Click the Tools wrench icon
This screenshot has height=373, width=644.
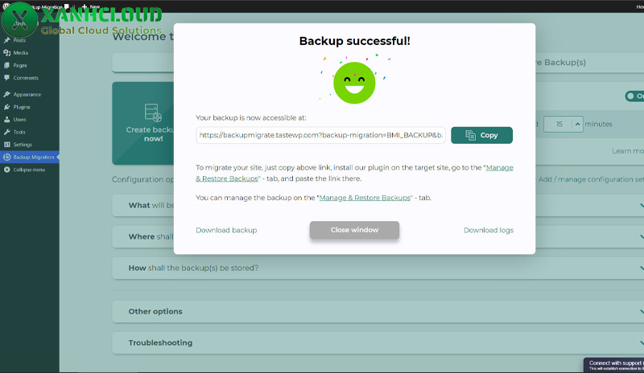(6, 132)
